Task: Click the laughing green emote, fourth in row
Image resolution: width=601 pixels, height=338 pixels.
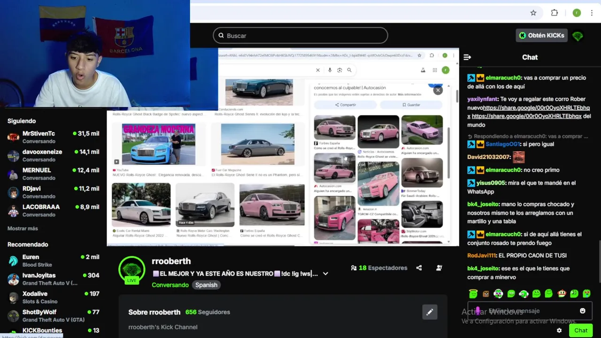Action: point(511,294)
